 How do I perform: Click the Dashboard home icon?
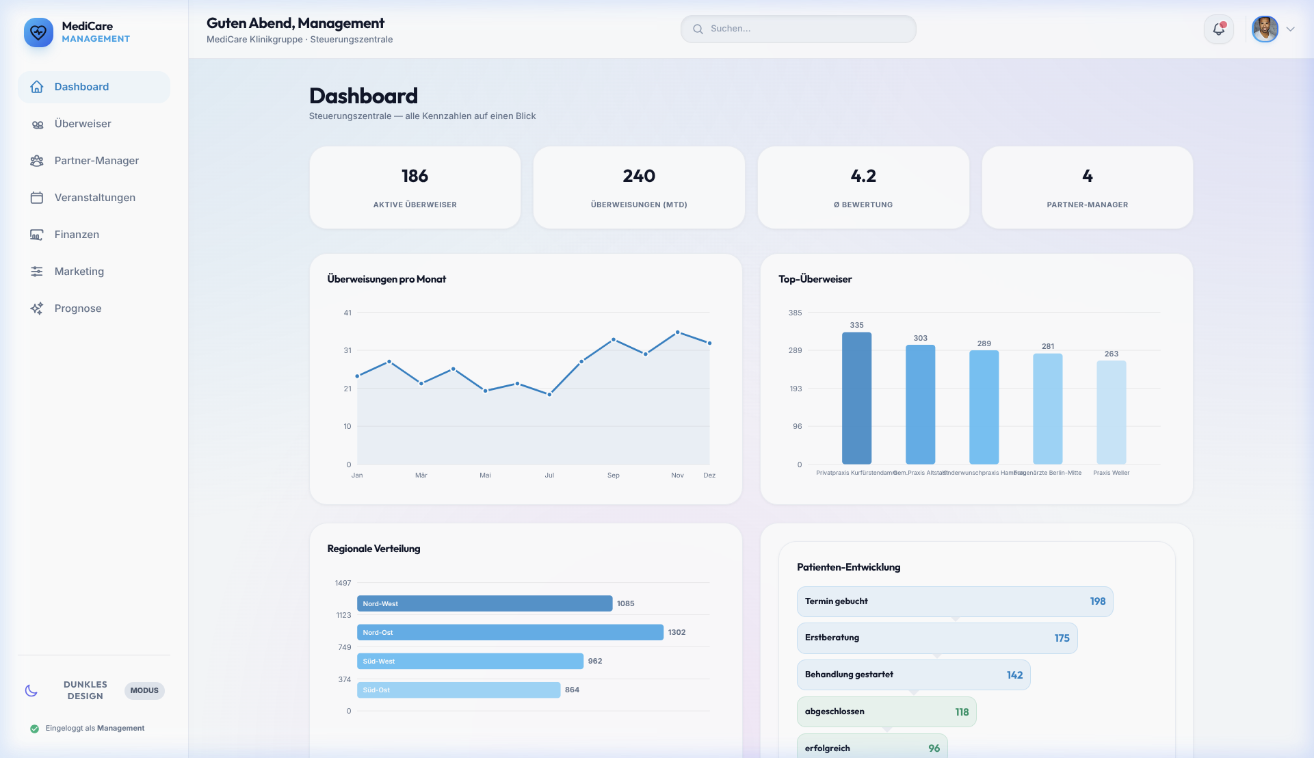37,87
